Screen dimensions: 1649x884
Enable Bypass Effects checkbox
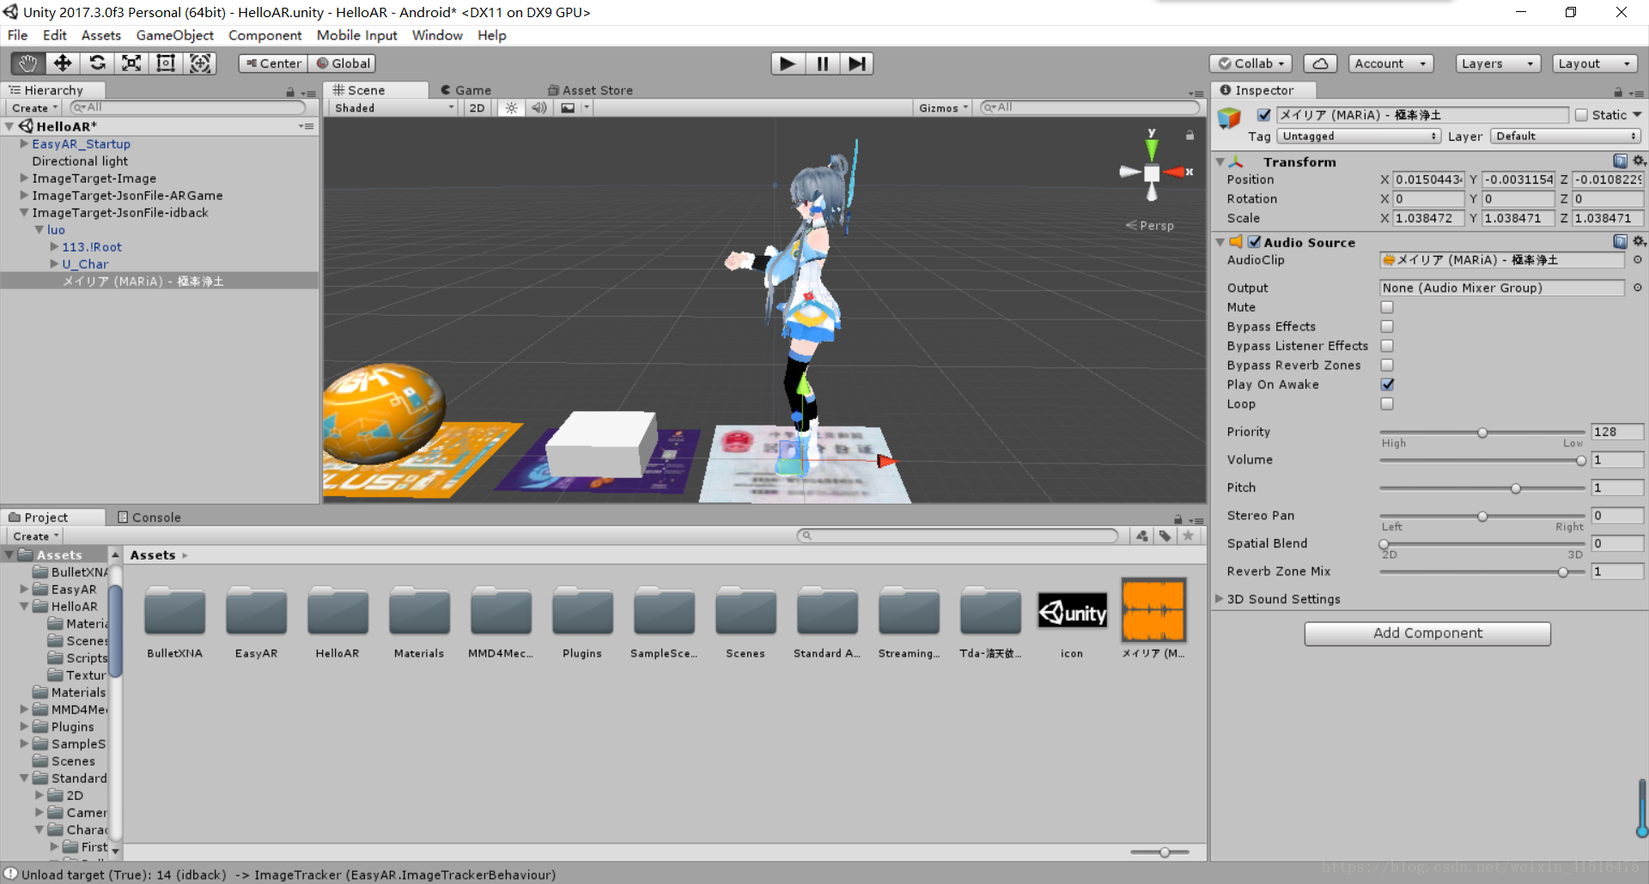[x=1387, y=327]
